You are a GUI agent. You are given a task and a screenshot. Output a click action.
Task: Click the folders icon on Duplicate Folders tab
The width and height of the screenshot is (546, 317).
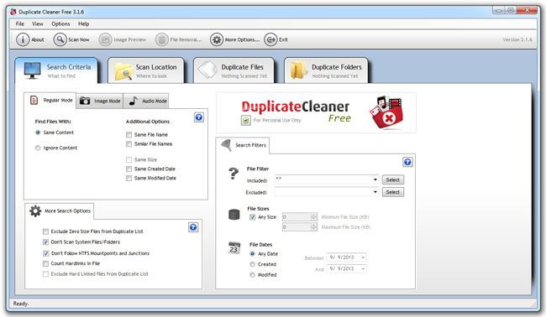pyautogui.click(x=299, y=70)
